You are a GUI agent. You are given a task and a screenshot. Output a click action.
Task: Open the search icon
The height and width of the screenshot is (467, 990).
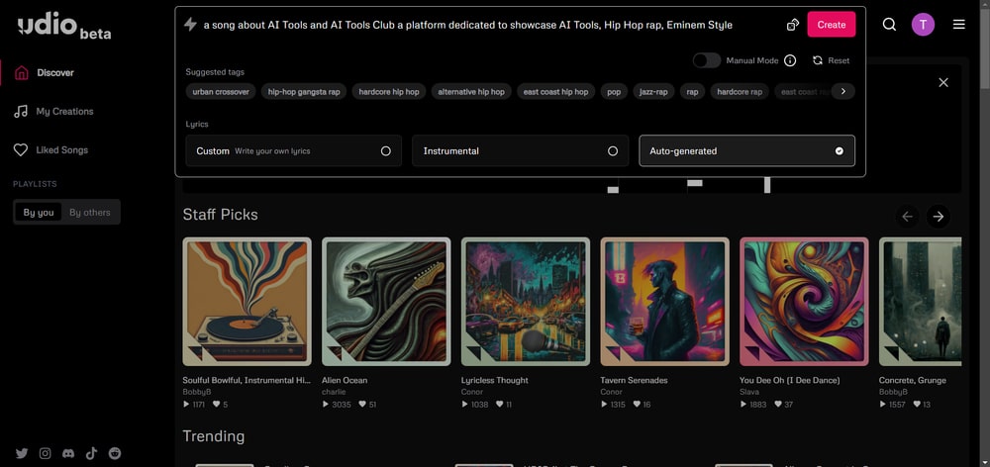[x=889, y=25]
